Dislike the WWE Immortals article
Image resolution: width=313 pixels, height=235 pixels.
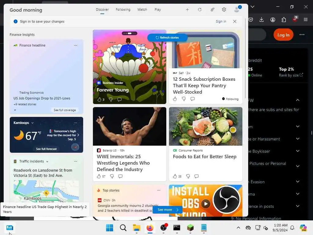click(x=112, y=176)
